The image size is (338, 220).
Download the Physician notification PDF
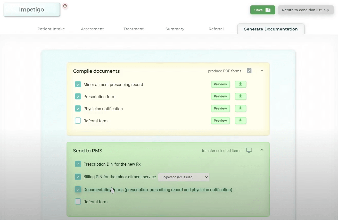(x=240, y=108)
